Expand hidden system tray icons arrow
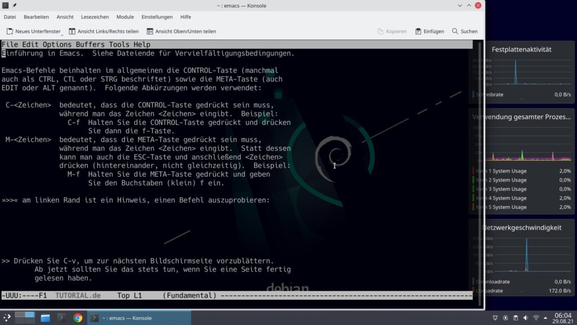 [545, 318]
